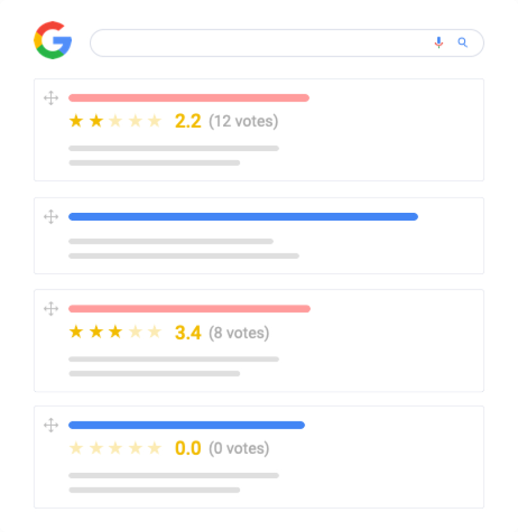
Task: Click the microphone voice search icon
Action: coord(439,42)
